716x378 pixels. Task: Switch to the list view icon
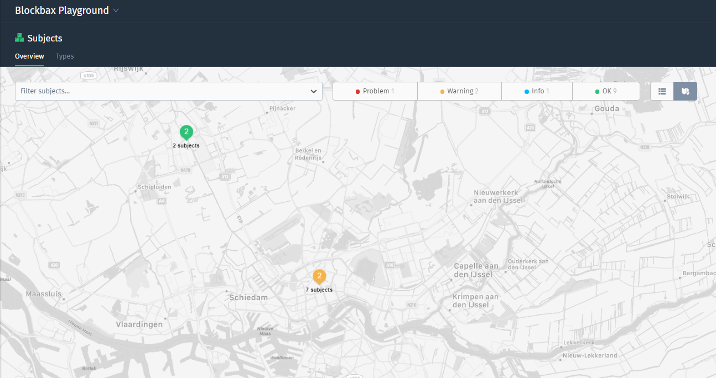click(662, 91)
